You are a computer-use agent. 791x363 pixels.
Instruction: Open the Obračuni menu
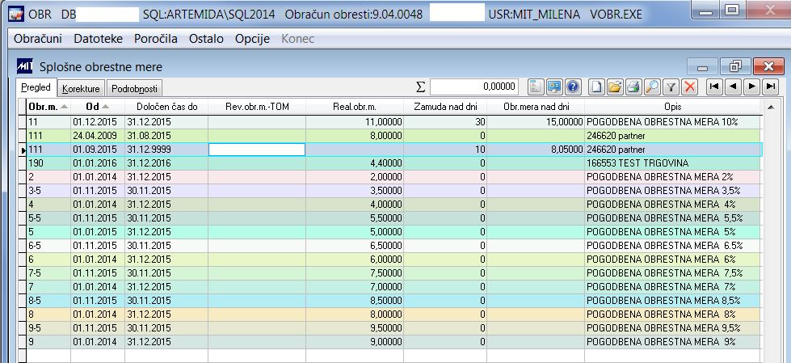pyautogui.click(x=38, y=39)
